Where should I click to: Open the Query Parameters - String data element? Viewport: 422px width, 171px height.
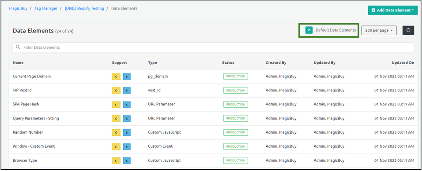pos(36,118)
